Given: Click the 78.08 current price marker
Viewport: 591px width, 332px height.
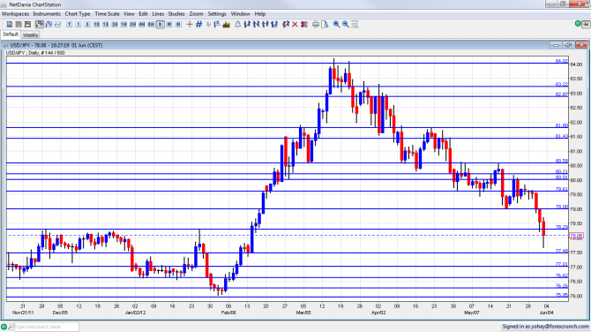Looking at the screenshot, I should [x=577, y=236].
